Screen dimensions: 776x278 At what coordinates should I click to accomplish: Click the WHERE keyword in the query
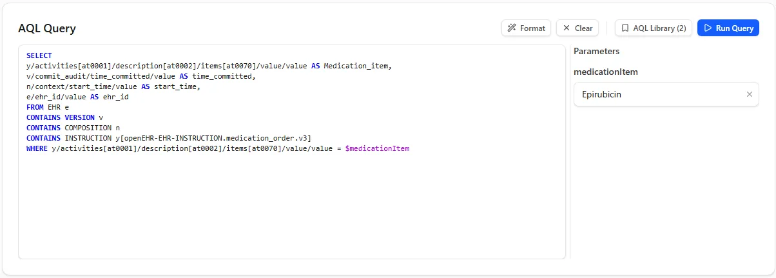[x=37, y=148]
